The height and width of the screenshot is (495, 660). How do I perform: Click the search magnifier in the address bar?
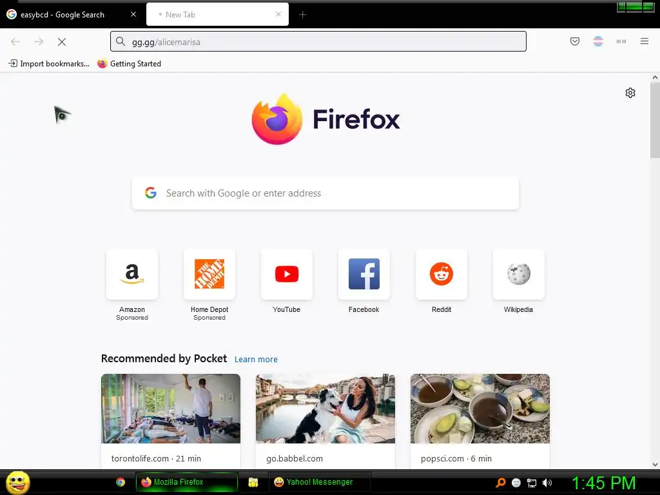[121, 42]
